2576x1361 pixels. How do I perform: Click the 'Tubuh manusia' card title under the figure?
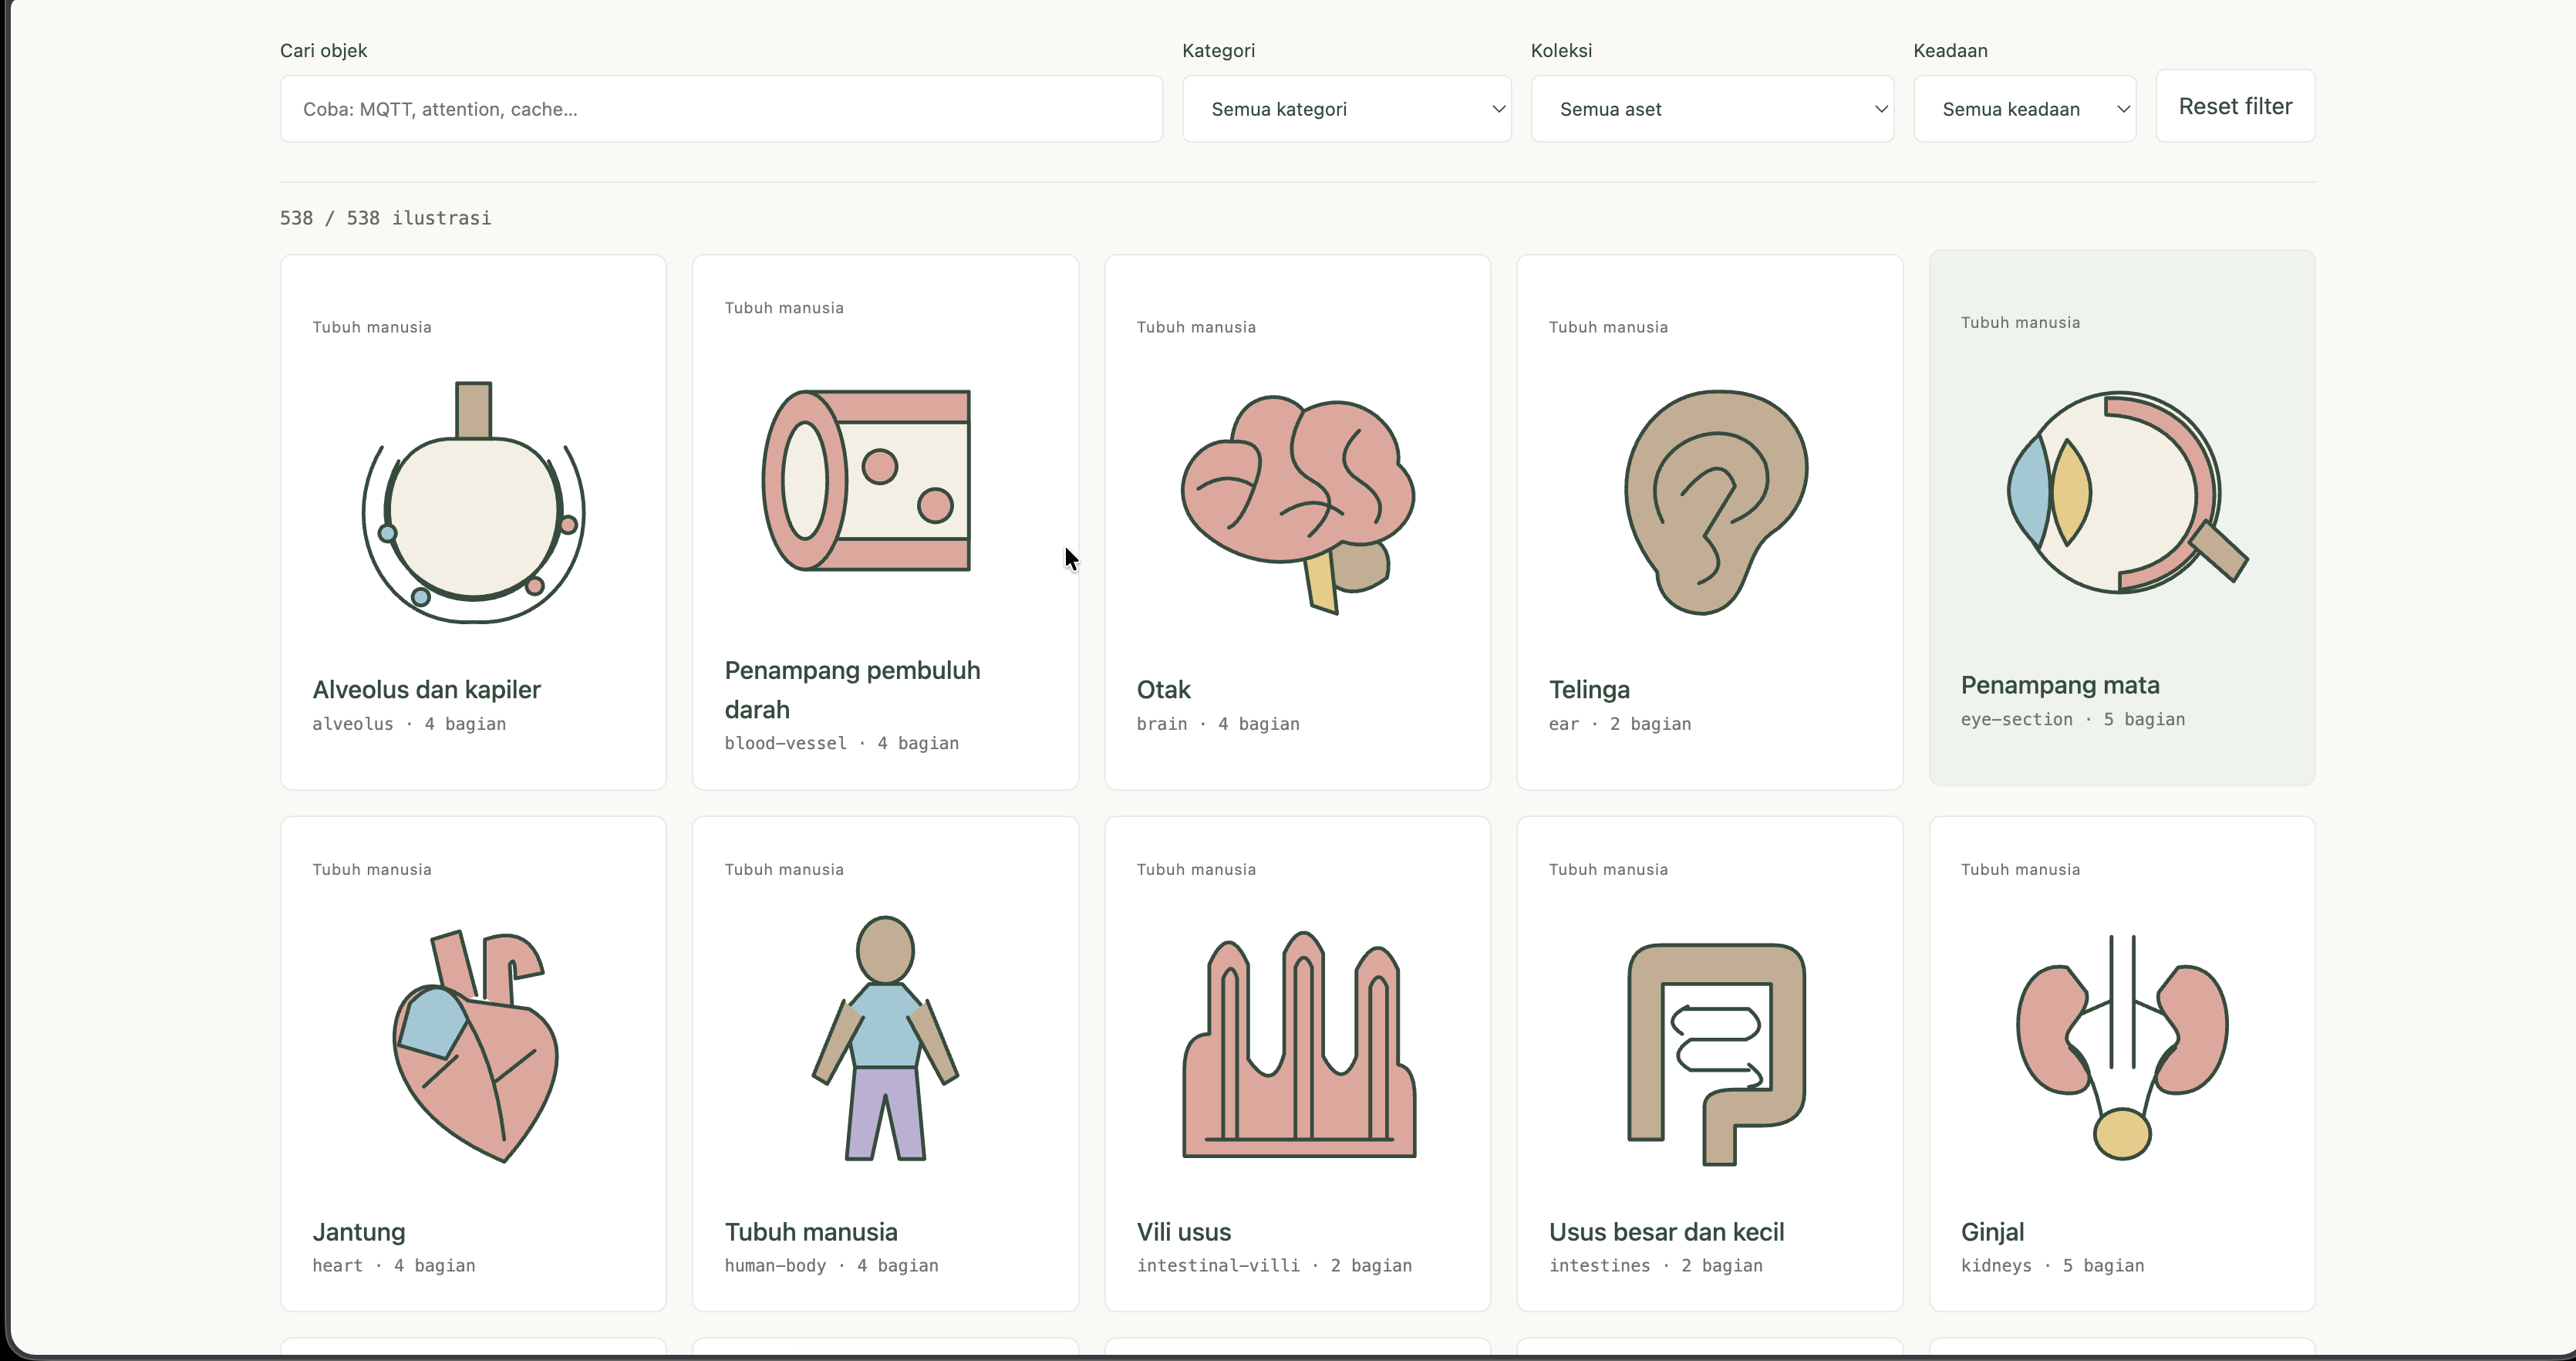point(811,1232)
